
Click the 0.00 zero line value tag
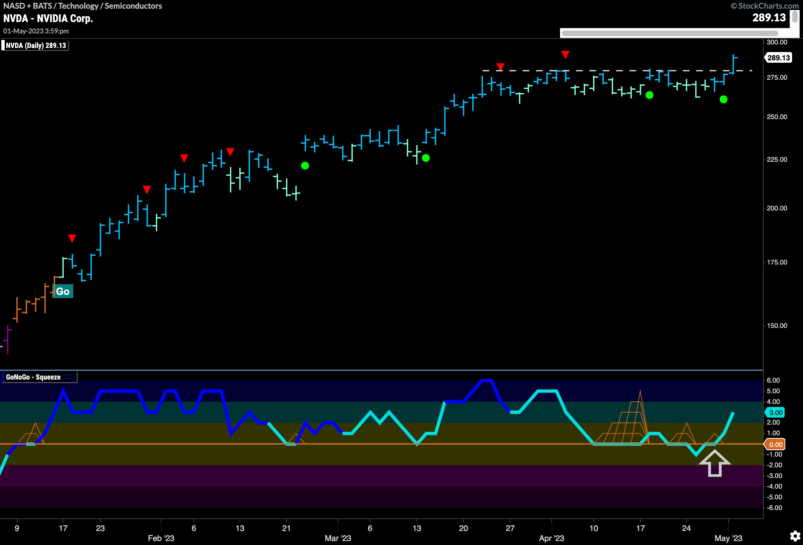pos(775,445)
